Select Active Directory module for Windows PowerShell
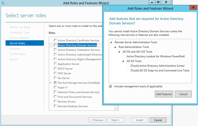198x126 pixels. pyautogui.click(x=156, y=56)
